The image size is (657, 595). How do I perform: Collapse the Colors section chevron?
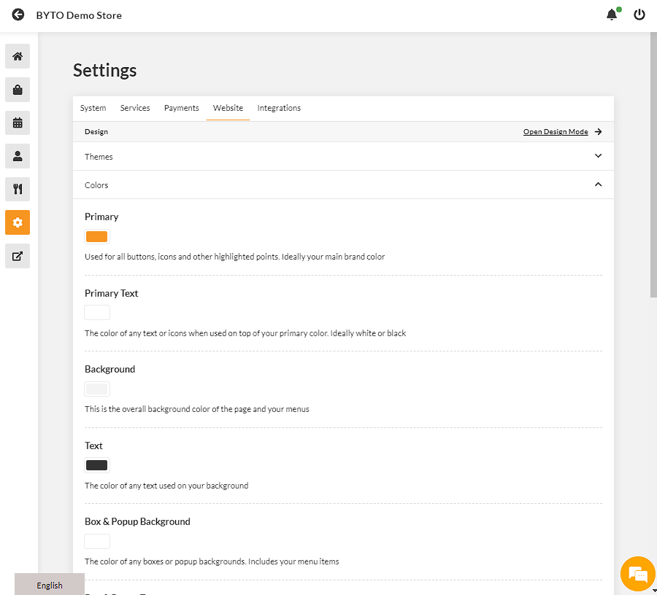tap(599, 184)
